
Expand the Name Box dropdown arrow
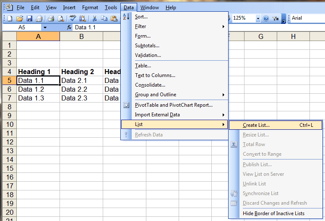point(45,28)
